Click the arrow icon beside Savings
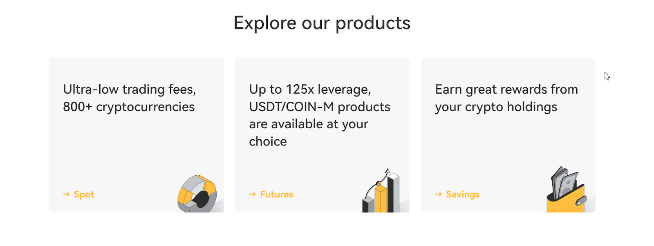Screen dimensions: 654x246 tap(438, 194)
